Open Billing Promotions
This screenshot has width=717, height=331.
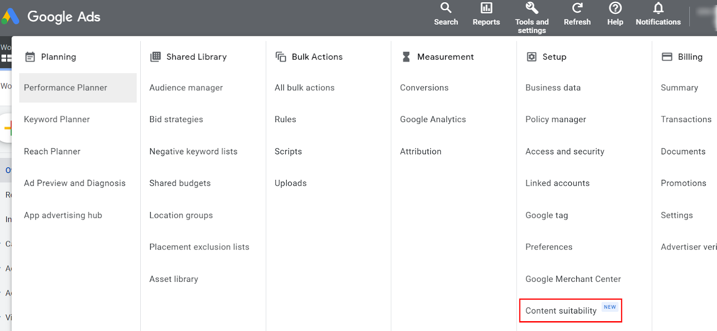click(683, 183)
